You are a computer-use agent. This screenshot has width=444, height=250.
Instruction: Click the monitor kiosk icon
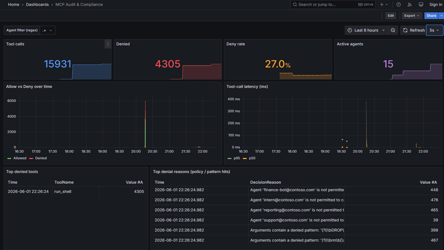click(421, 5)
